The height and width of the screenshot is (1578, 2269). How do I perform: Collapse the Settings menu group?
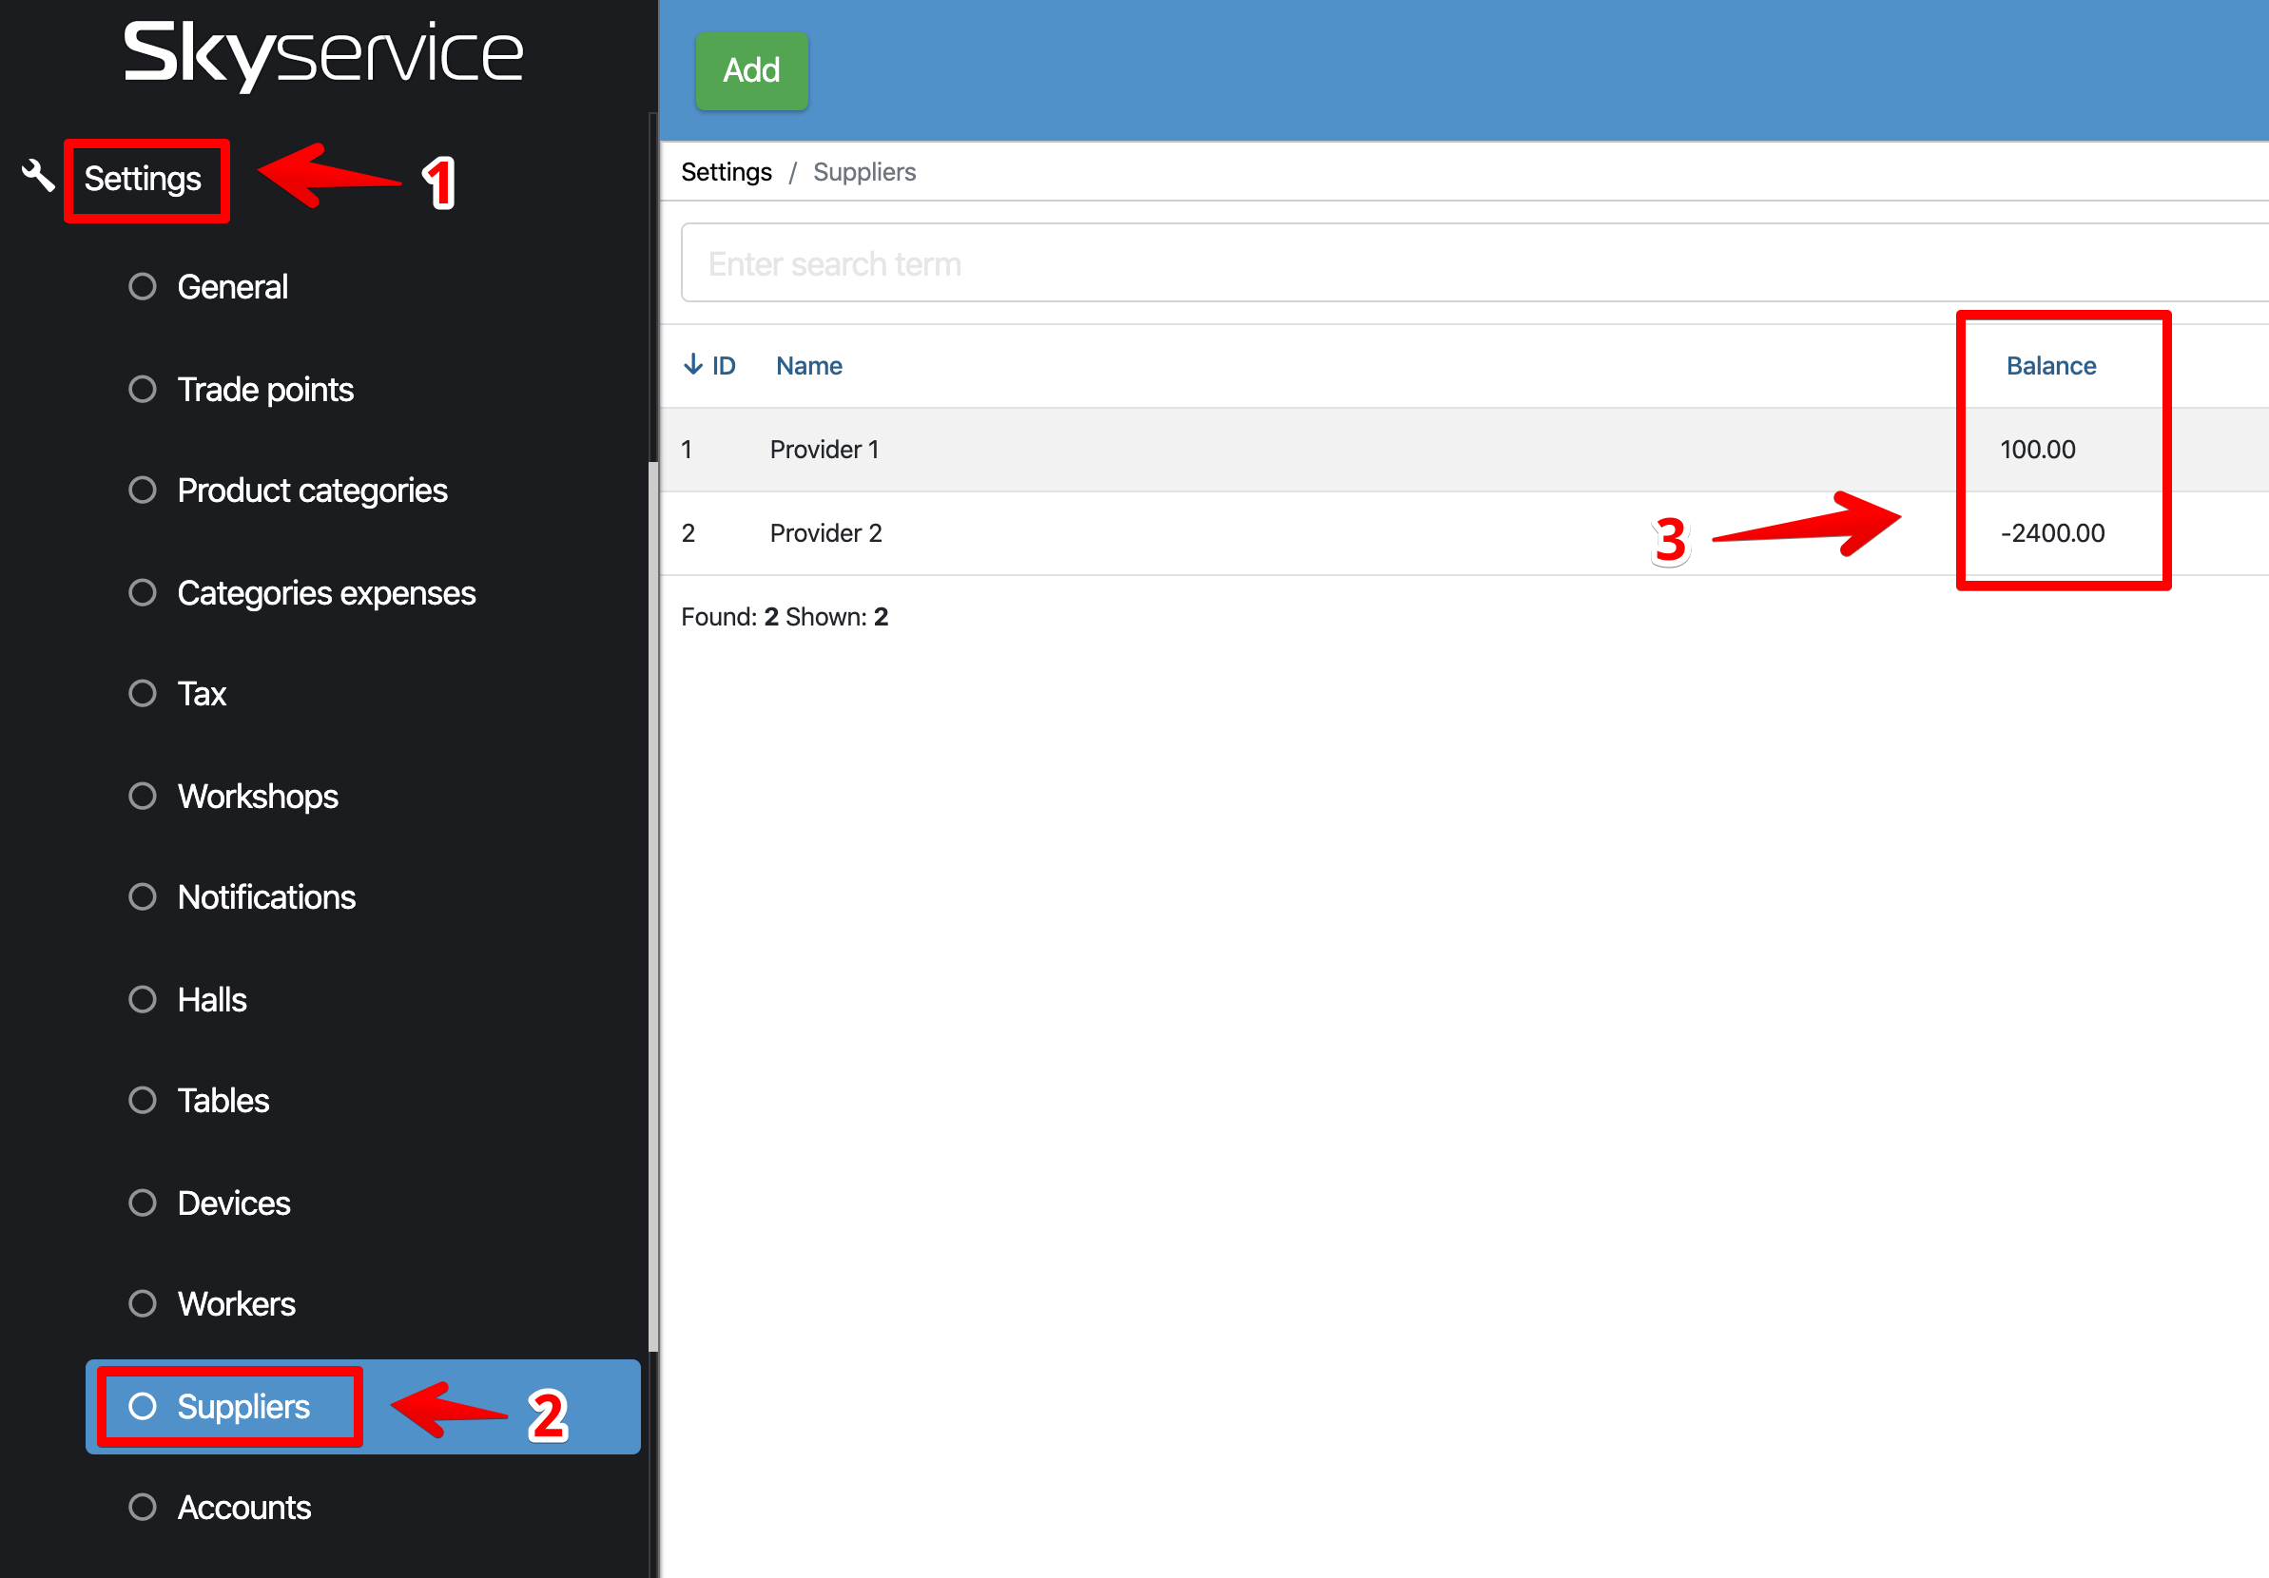tap(143, 179)
